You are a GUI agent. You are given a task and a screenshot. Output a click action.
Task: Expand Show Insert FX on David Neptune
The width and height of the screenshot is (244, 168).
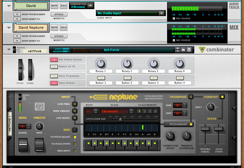[17, 41]
